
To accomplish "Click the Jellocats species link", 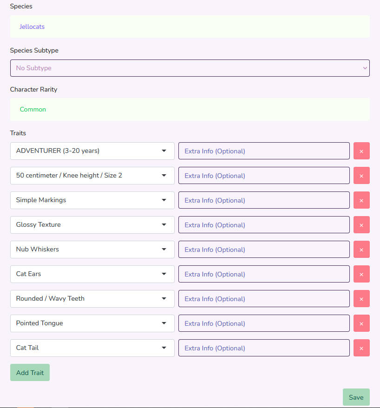I will tap(32, 27).
